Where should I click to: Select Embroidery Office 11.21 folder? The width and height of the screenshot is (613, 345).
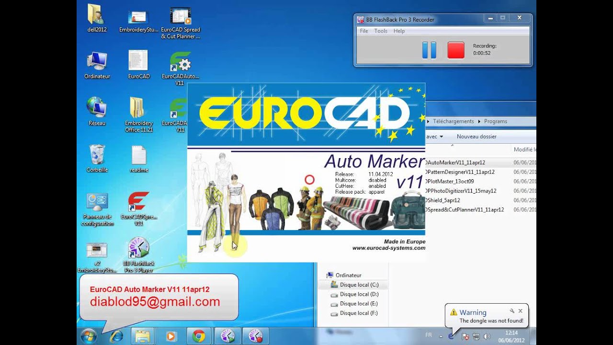click(x=138, y=115)
